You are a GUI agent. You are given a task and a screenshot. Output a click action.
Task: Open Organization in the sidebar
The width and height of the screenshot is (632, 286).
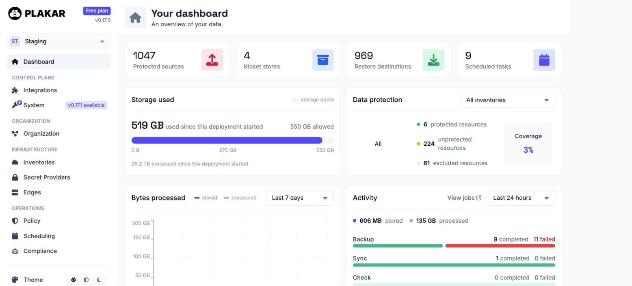59,134
